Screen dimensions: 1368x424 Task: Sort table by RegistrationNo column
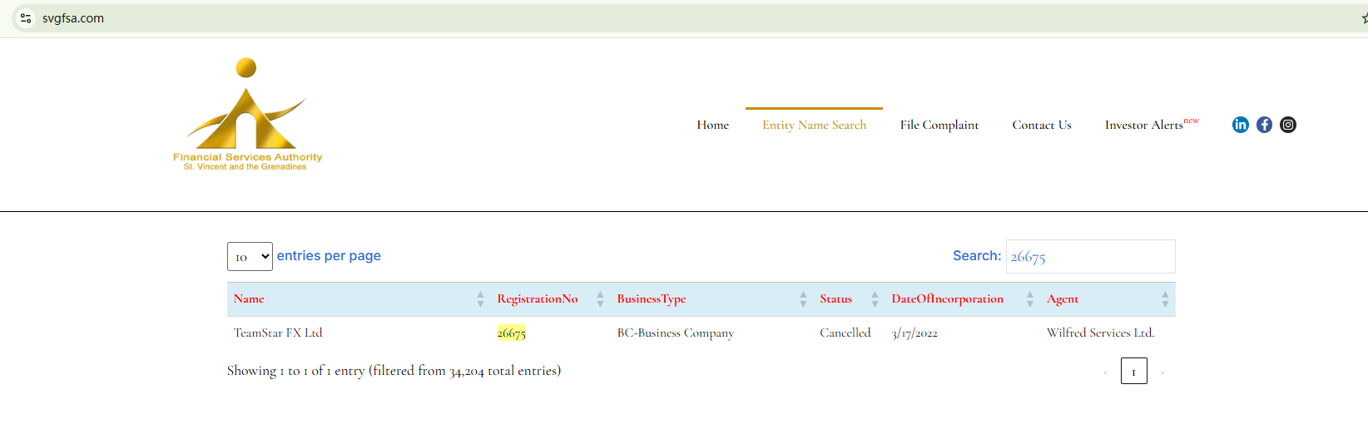551,299
